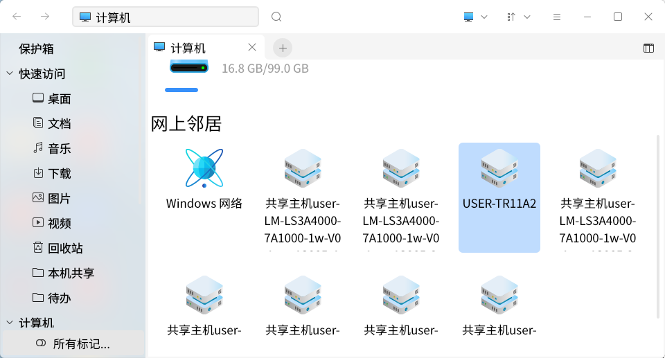Click the 16.8 GB/99.0 GB disk drive icon
Viewport: 665px width, 358px height.
pyautogui.click(x=189, y=68)
